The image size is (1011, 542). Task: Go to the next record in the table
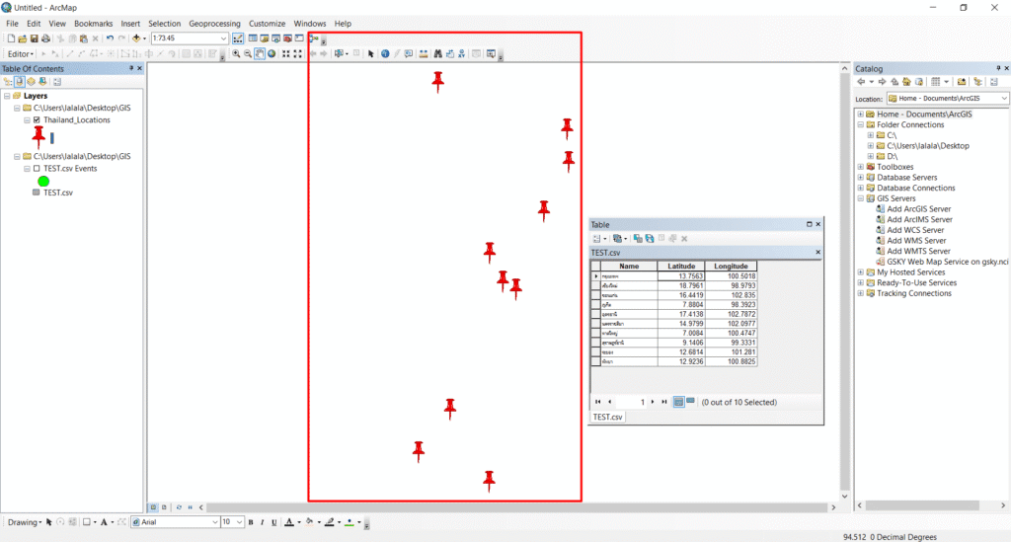[653, 402]
